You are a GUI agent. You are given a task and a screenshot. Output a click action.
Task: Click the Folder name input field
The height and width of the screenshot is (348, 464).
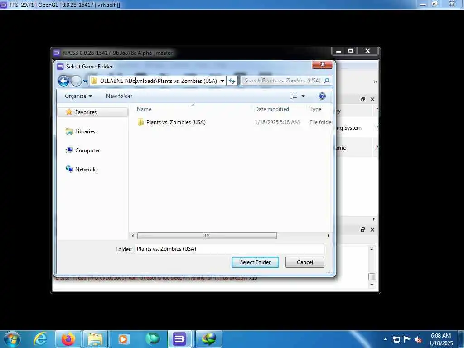[229, 249]
